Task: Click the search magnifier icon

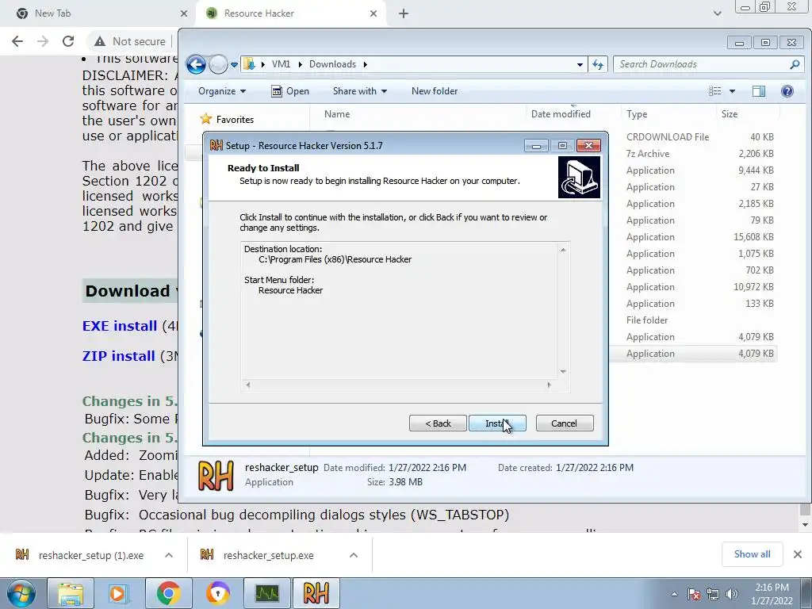Action: [795, 64]
